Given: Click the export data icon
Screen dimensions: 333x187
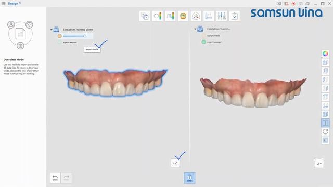Looking at the screenshot, I should click(x=29, y=24).
